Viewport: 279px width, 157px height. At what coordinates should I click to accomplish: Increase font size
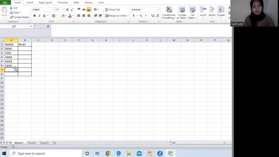click(67, 10)
